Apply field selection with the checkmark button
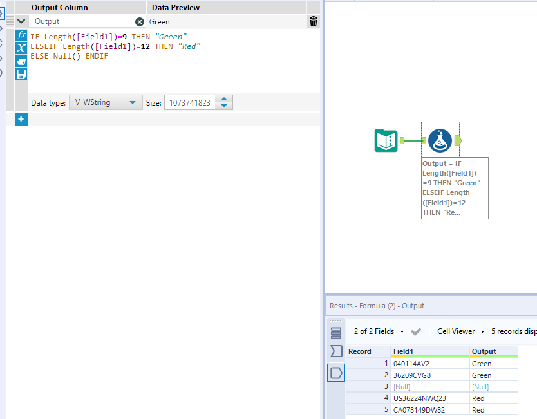This screenshot has height=419, width=537. click(x=416, y=331)
